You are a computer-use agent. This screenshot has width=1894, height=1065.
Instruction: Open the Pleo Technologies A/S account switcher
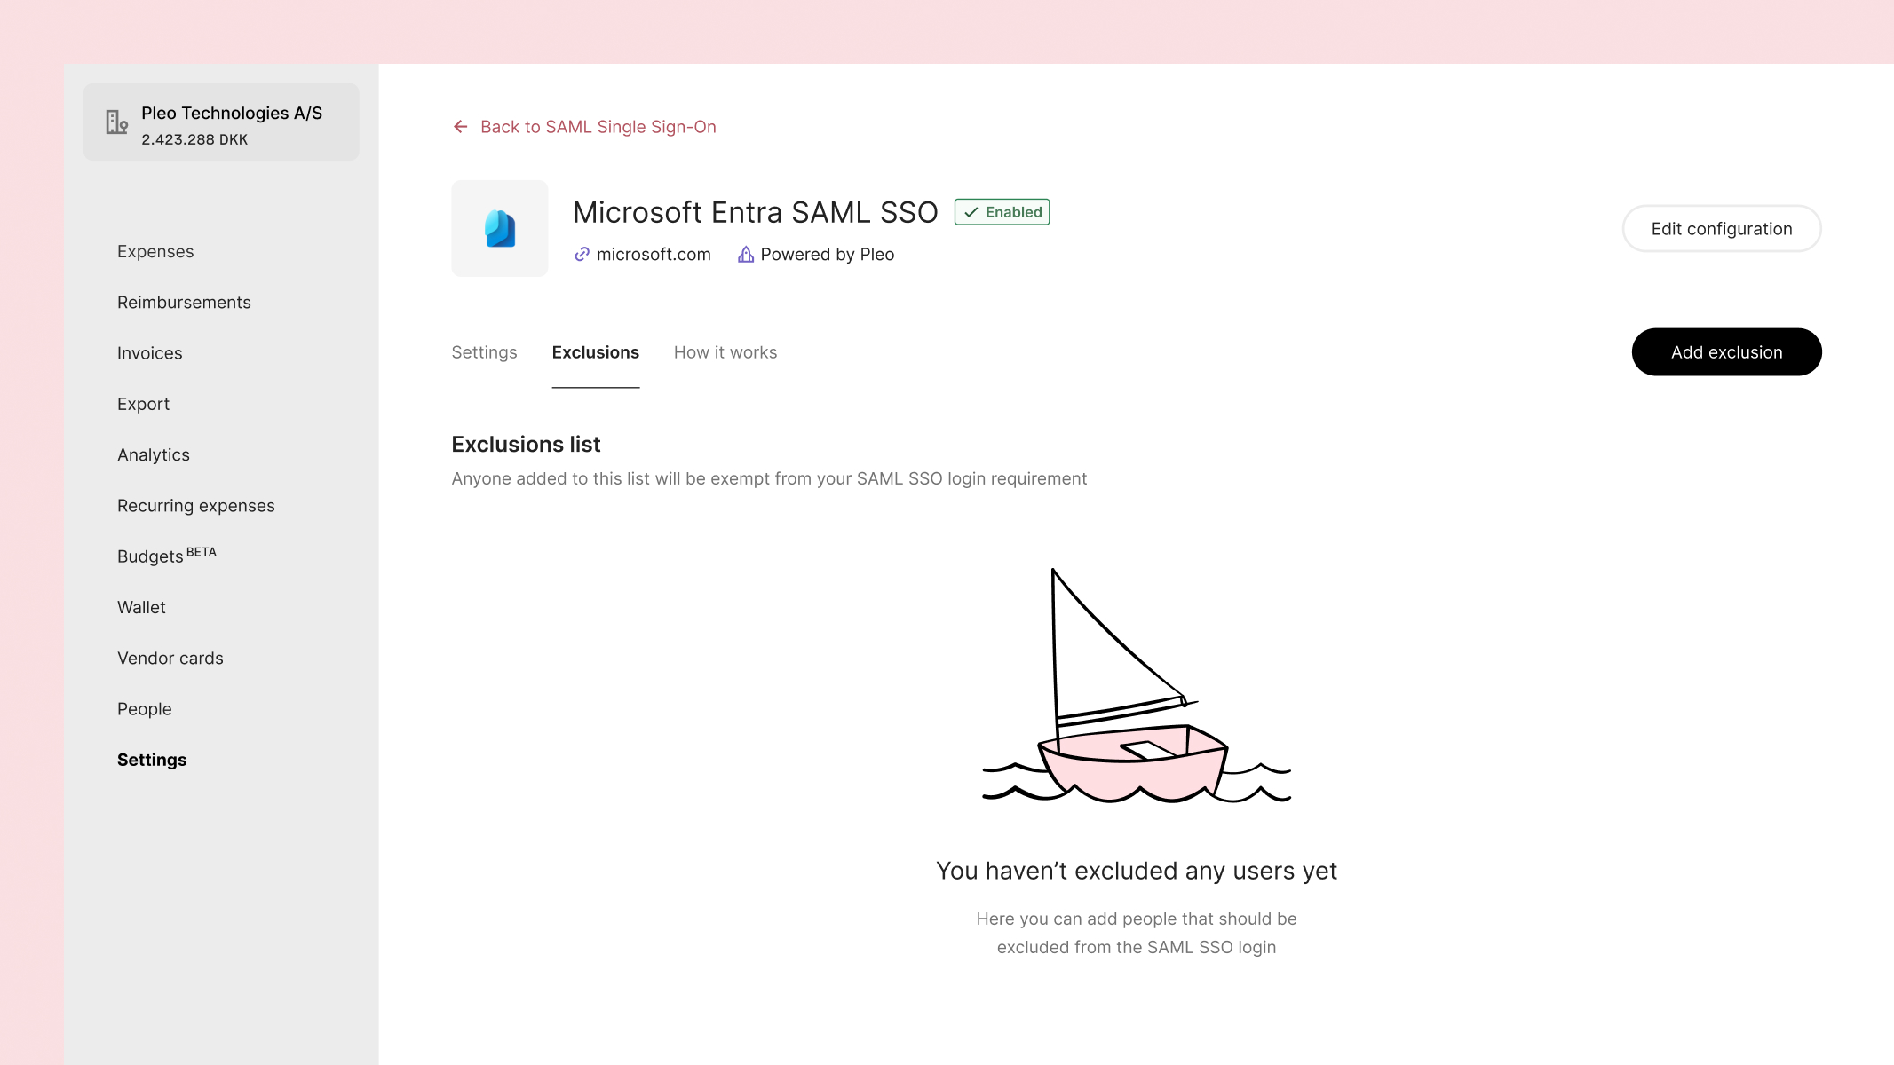click(221, 122)
